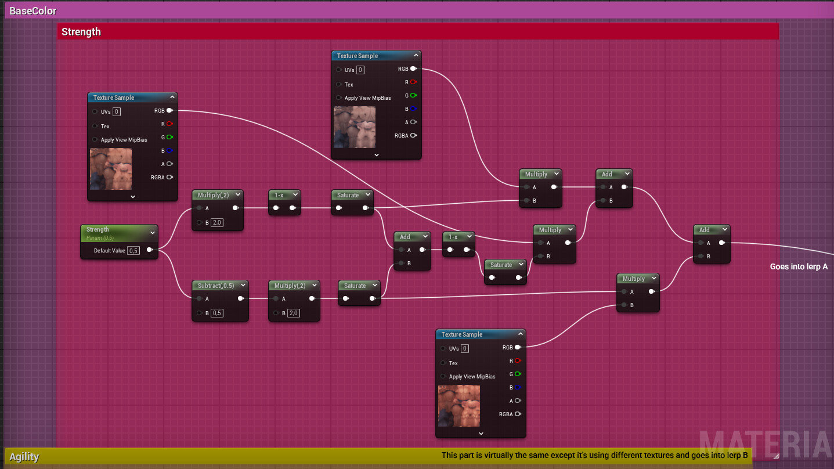Click the red R output pin on the left Texture Sample
Image resolution: width=834 pixels, height=469 pixels.
[x=170, y=124]
